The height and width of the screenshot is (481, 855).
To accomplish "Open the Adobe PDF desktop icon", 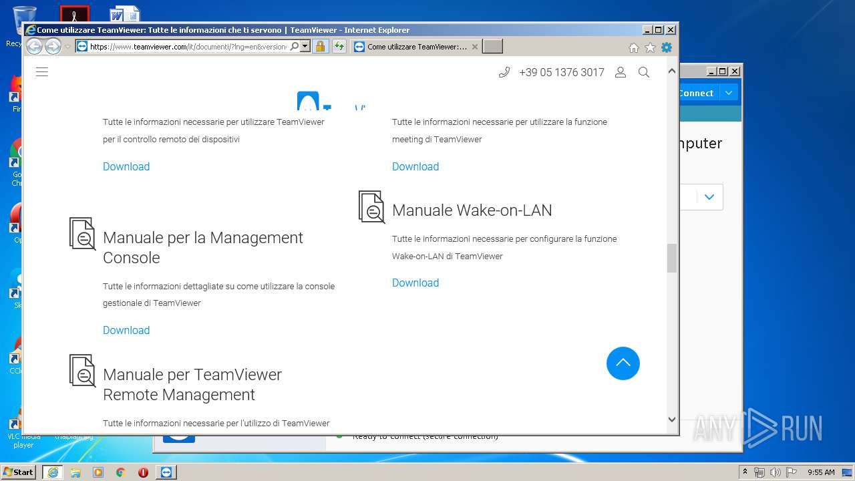I will click(x=74, y=14).
